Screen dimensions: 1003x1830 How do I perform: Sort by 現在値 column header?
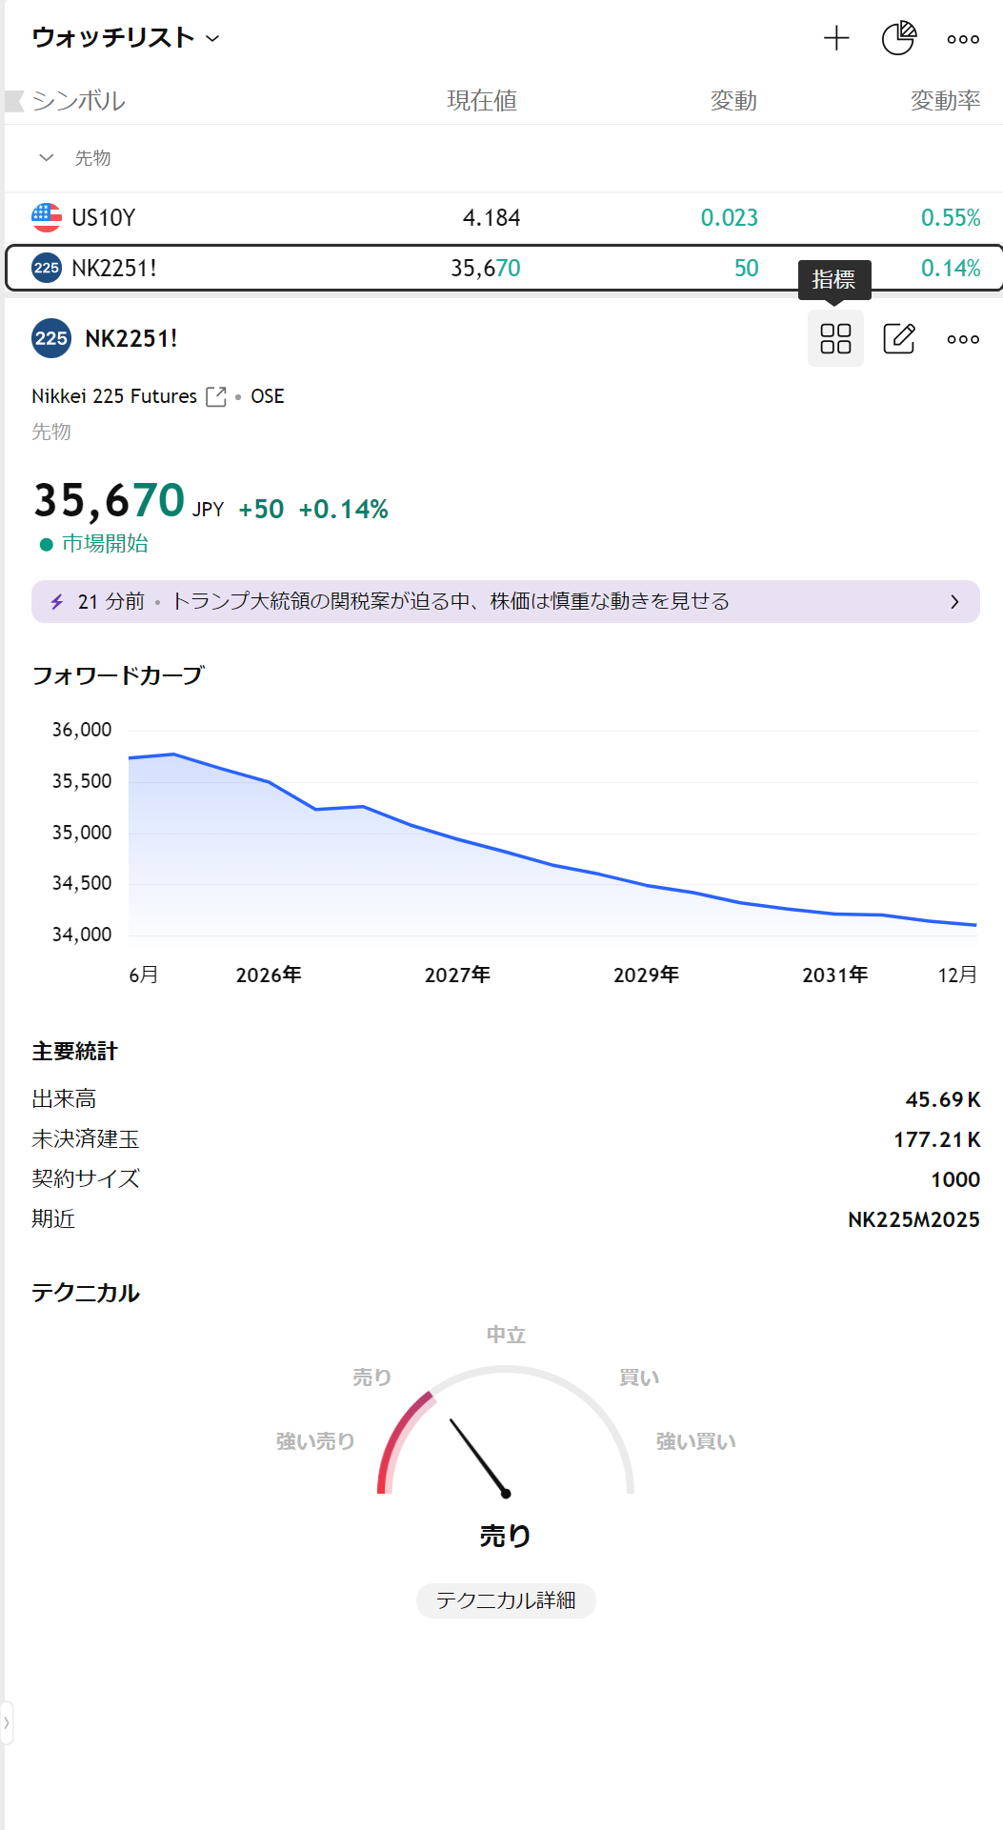pos(482,100)
